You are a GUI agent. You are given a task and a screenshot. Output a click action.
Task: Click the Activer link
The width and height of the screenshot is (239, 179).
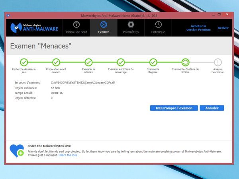[223, 28]
